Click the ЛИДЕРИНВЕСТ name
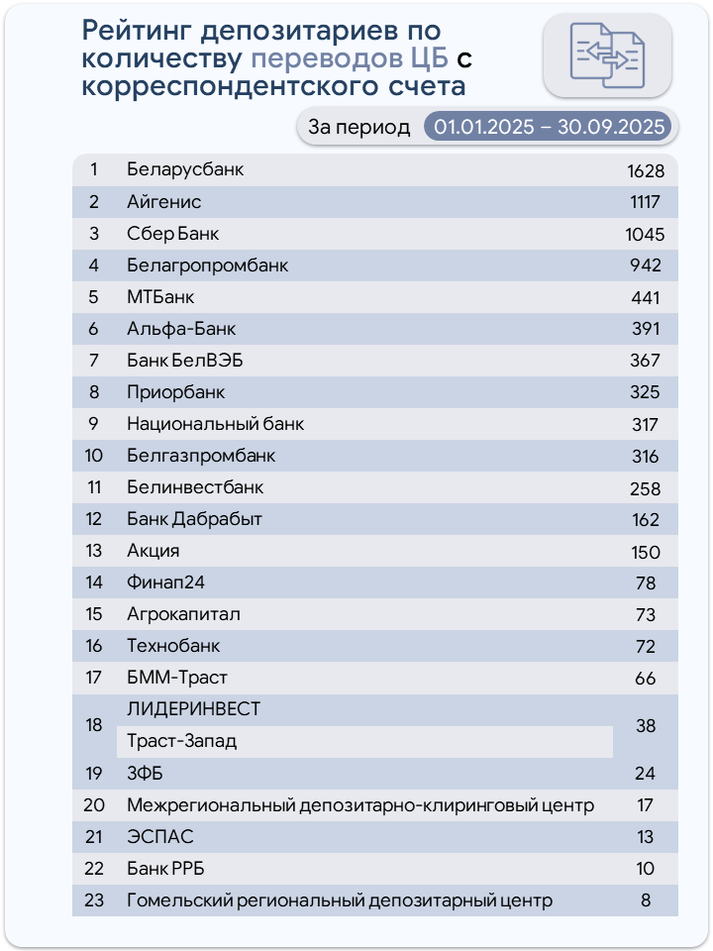This screenshot has height=951, width=713. point(194,709)
